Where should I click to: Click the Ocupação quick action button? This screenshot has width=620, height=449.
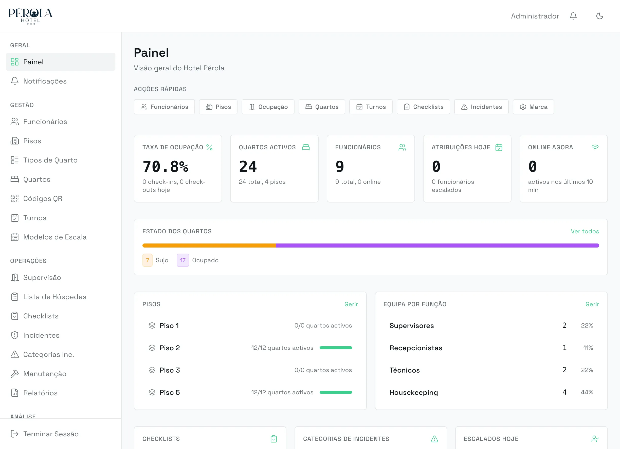click(268, 107)
